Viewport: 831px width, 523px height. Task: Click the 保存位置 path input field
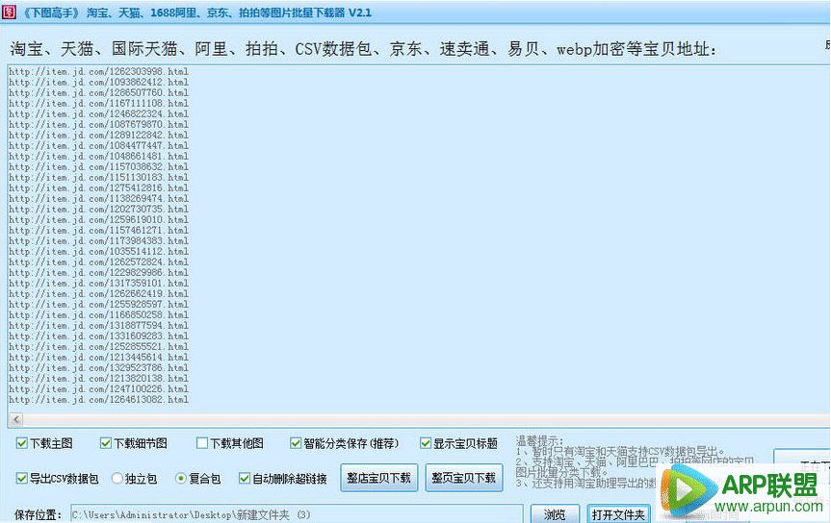pos(297,514)
